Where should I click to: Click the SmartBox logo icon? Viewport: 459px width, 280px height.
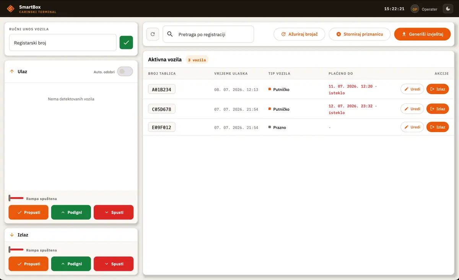tap(11, 9)
